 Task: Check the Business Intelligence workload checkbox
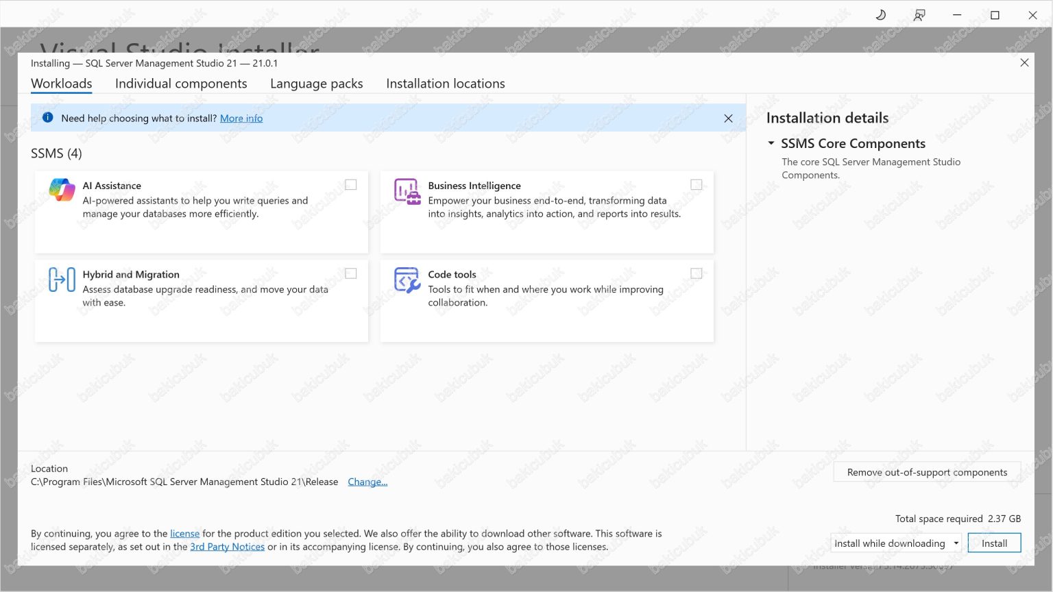click(697, 184)
